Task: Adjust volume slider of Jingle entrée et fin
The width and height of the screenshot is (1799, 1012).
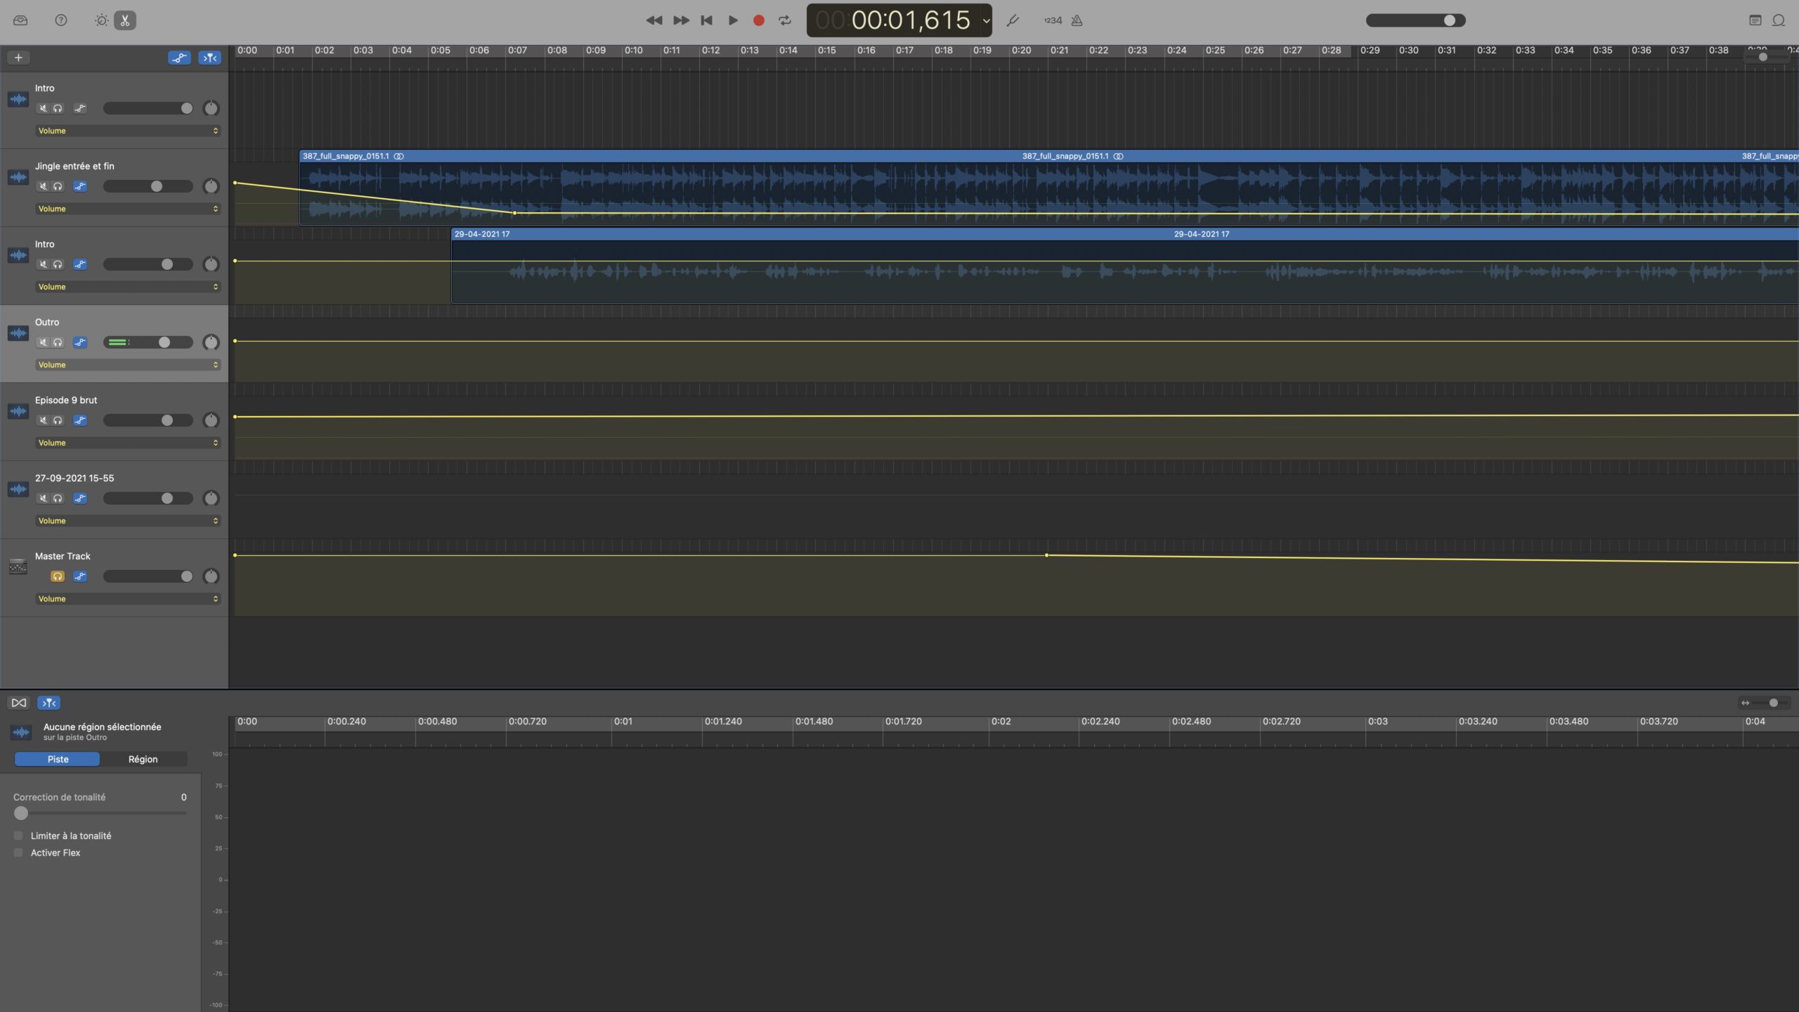Action: coord(148,186)
